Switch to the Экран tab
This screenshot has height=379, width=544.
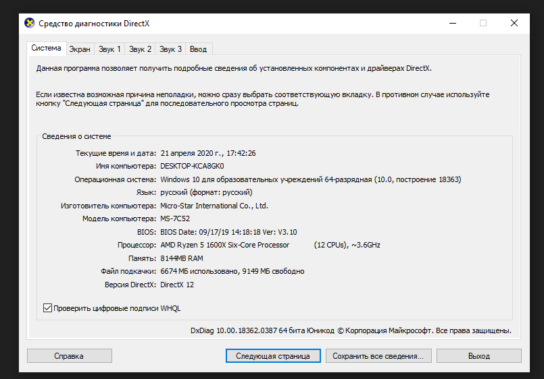click(80, 49)
